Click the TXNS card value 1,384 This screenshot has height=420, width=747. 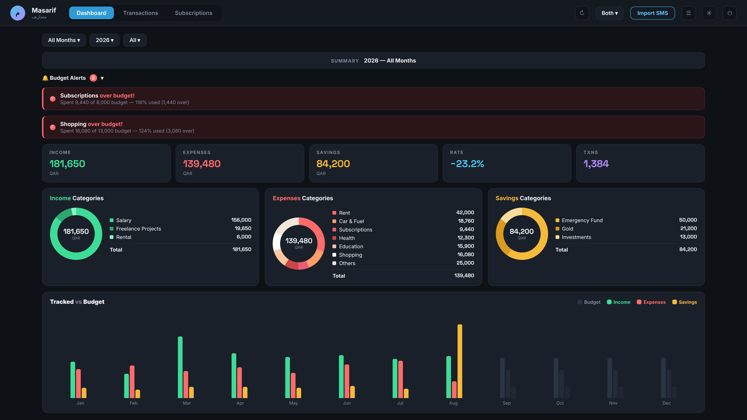tap(596, 164)
